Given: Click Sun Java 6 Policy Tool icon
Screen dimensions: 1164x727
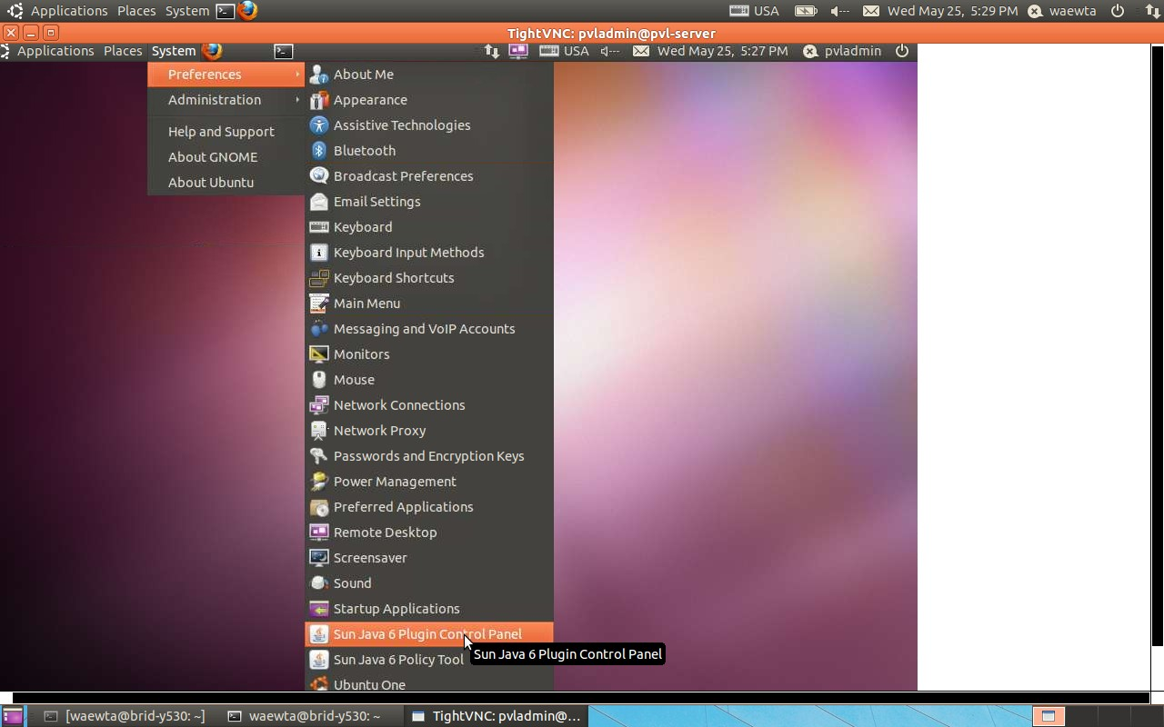Looking at the screenshot, I should click(318, 660).
